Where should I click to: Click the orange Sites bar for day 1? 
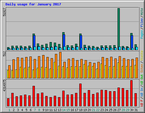click(x=9, y=72)
